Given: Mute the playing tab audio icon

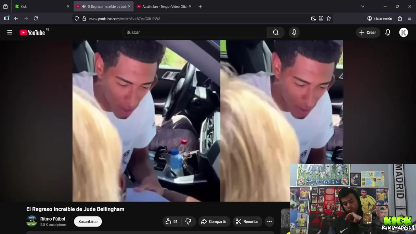Looking at the screenshot, I should click(84, 6).
